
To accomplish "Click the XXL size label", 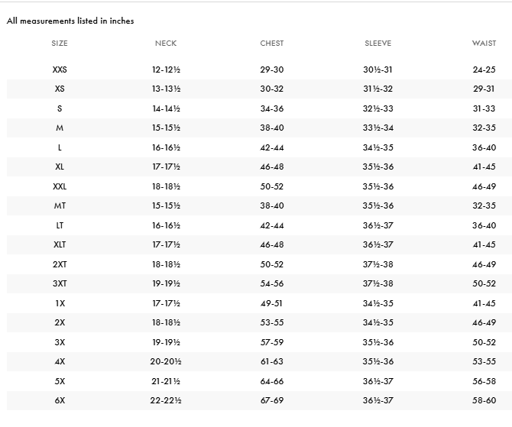I will tap(60, 186).
